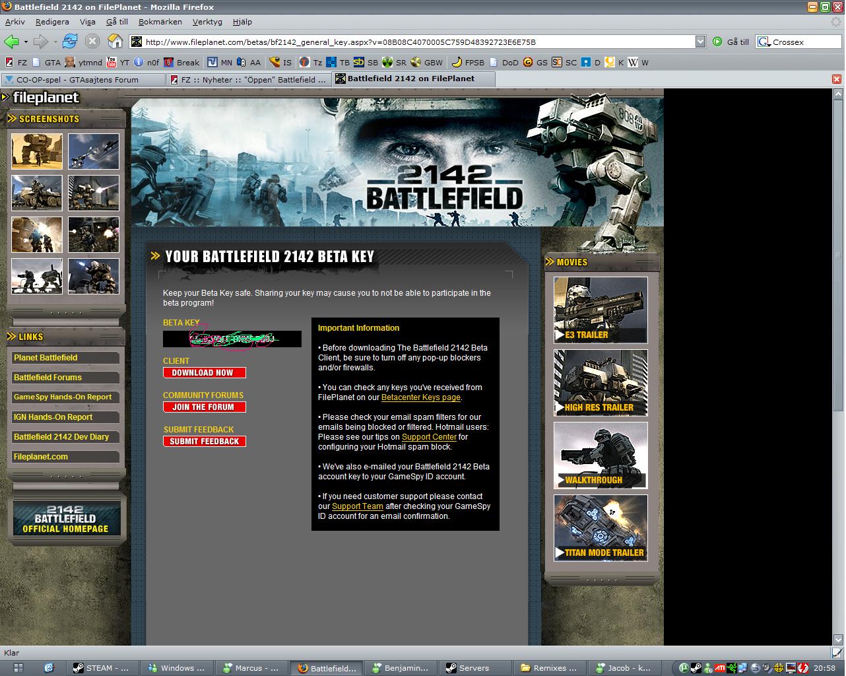Switch to FZ Nyheter tab
This screenshot has height=676, width=846.
click(249, 79)
